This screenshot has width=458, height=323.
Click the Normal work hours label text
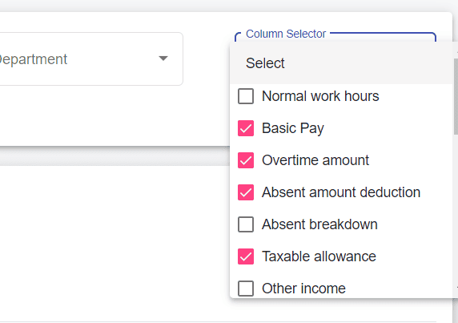click(320, 96)
